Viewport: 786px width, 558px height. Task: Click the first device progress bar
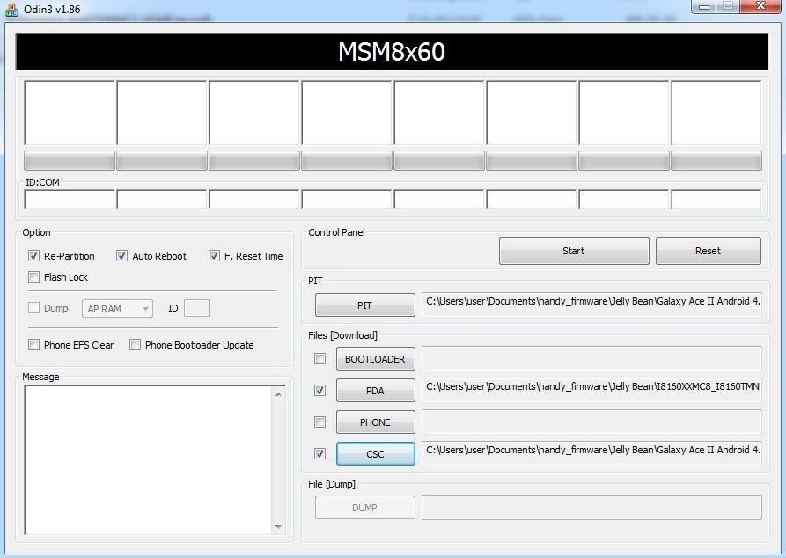70,161
